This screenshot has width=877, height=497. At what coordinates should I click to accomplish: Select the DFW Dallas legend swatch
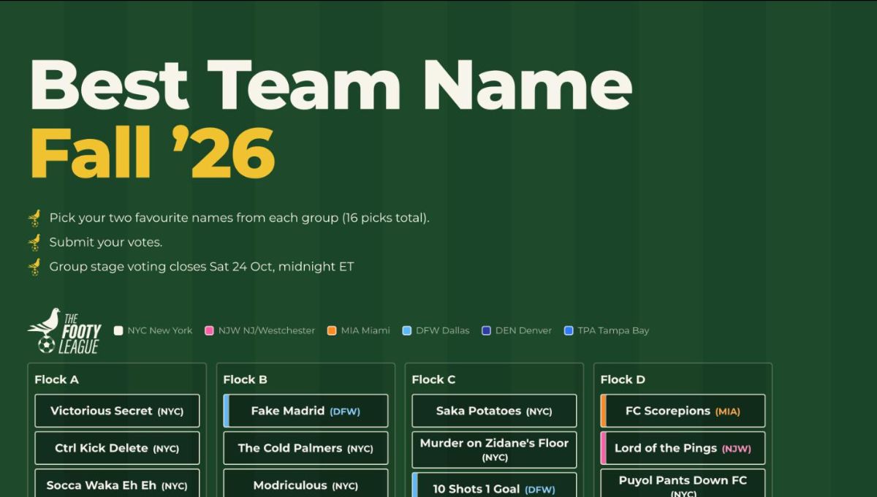point(407,330)
